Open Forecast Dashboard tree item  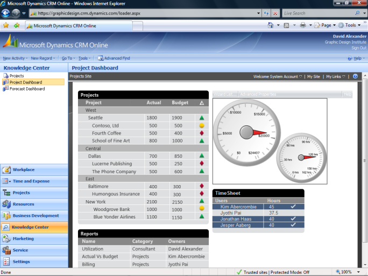pyautogui.click(x=27, y=89)
